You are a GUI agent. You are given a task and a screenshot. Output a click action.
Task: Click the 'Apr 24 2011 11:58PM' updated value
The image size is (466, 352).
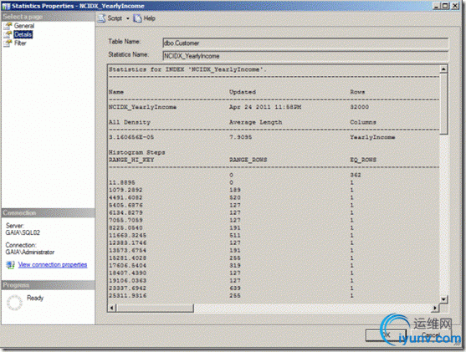[265, 107]
